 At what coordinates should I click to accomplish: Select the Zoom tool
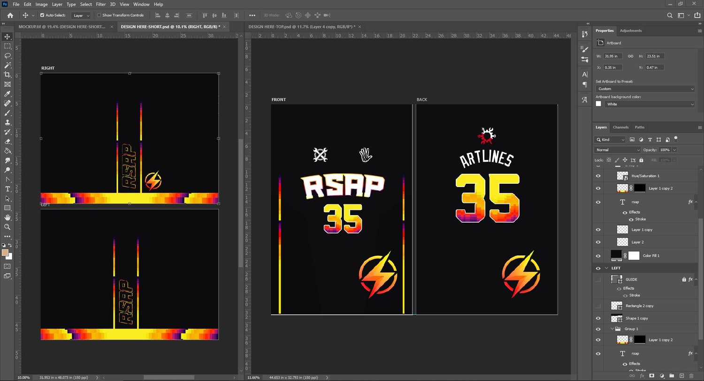(8, 227)
